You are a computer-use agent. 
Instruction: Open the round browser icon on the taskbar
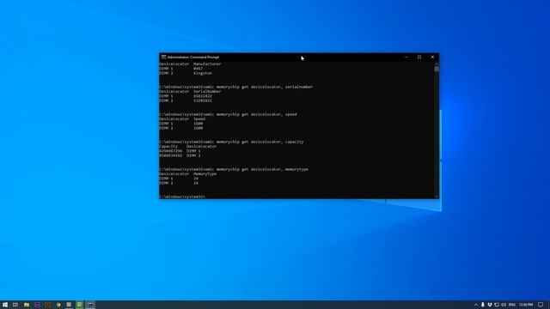[58, 305]
